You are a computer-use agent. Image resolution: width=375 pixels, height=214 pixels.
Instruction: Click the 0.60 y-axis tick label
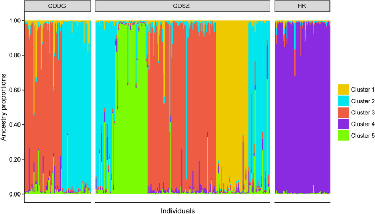pyautogui.click(x=15, y=90)
